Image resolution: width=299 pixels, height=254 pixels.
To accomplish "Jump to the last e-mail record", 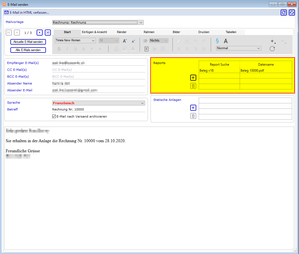I will pos(48,33).
